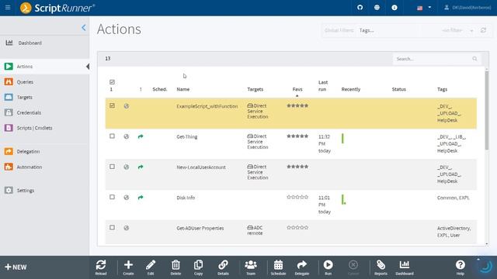
Task: Click the Tags global filter field
Action: 388,30
